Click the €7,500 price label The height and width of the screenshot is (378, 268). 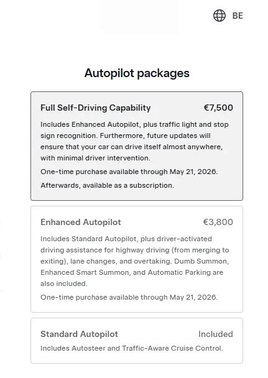218,108
